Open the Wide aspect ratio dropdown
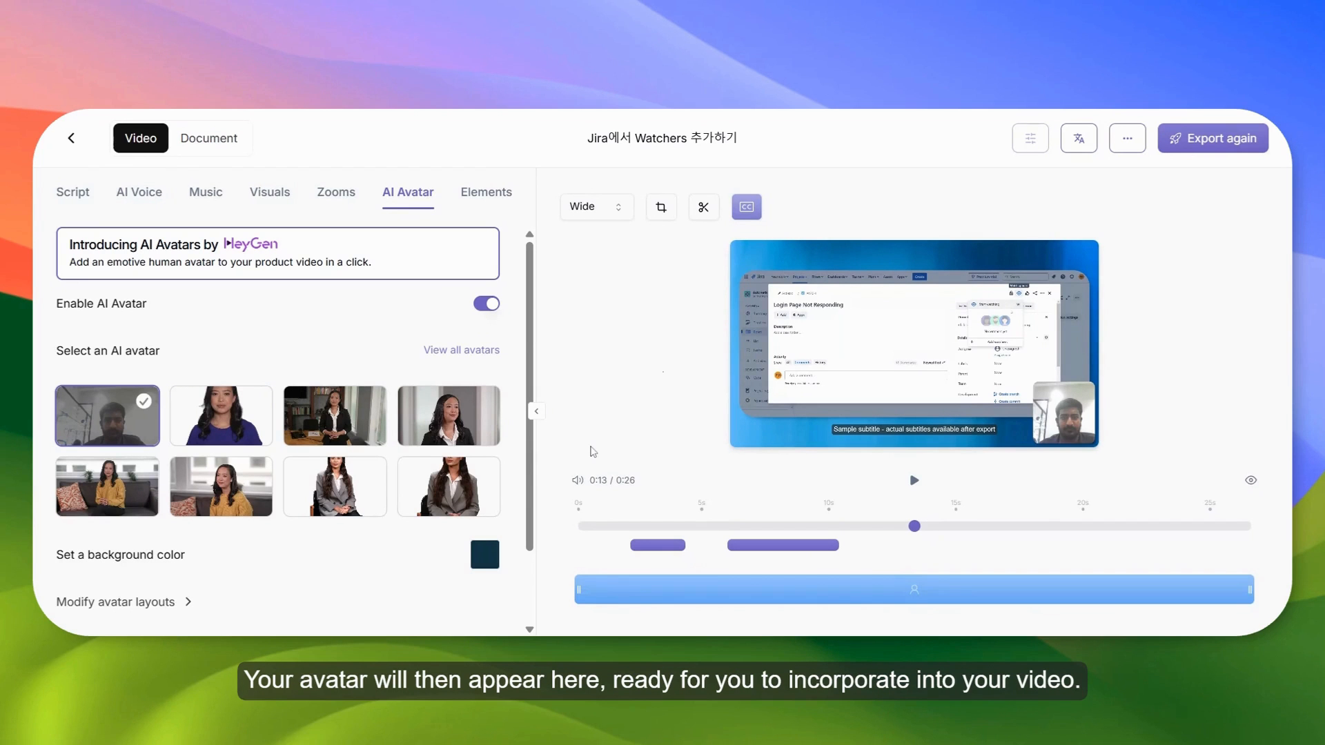 596,206
